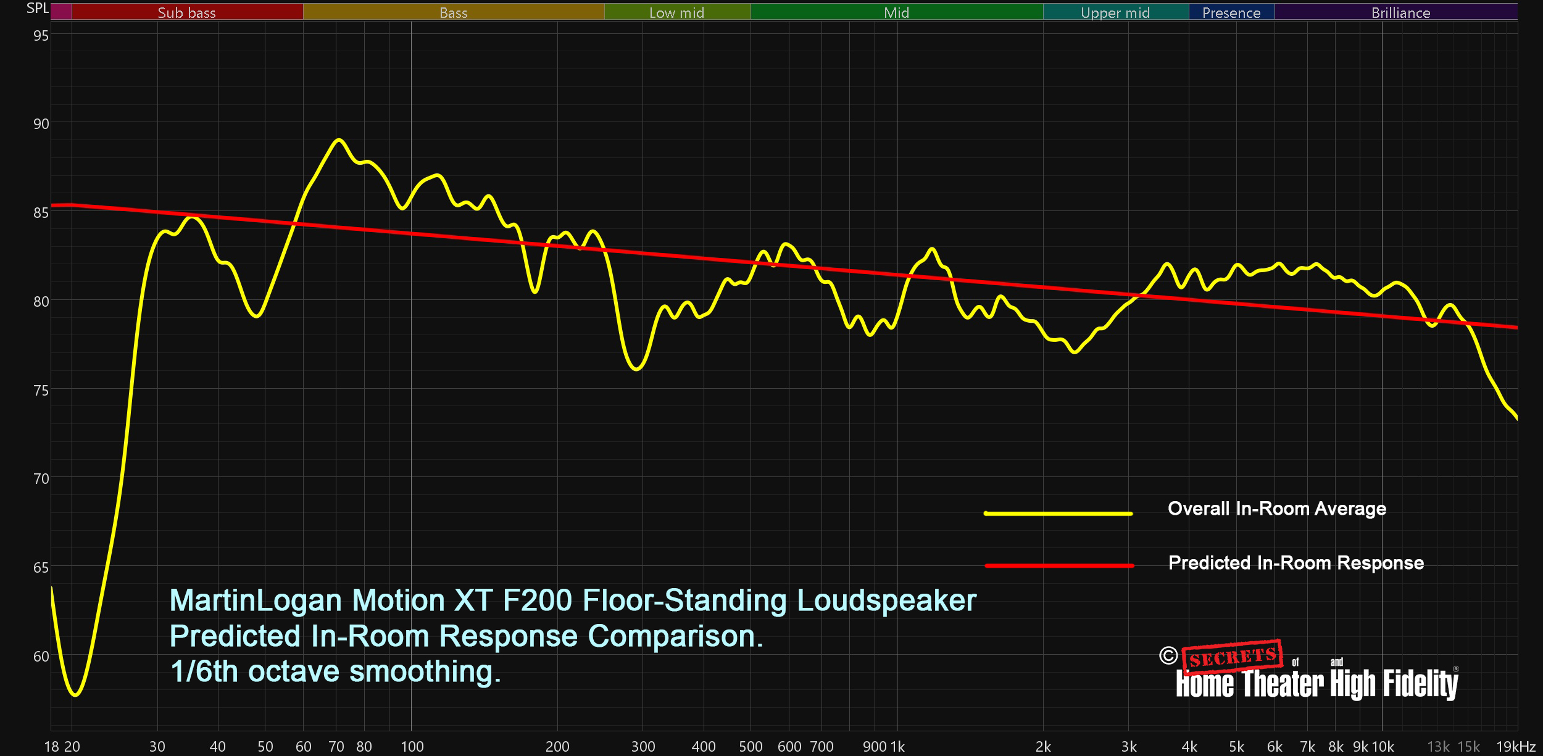Click the 65 dB axis value
The image size is (1543, 756).
pos(41,568)
